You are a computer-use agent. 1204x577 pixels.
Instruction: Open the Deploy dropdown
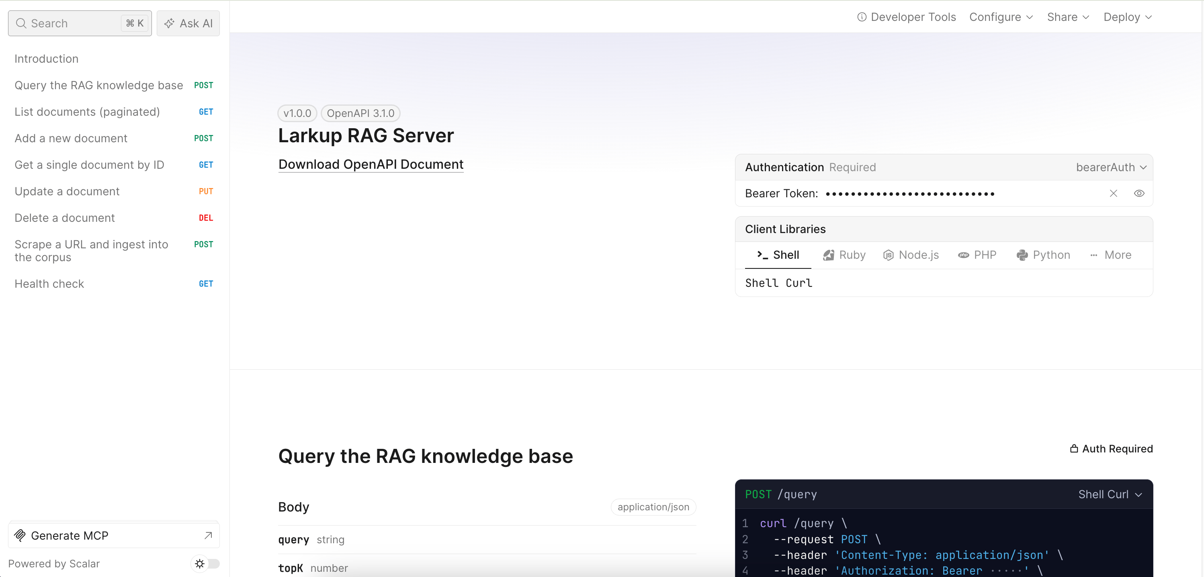pos(1128,17)
